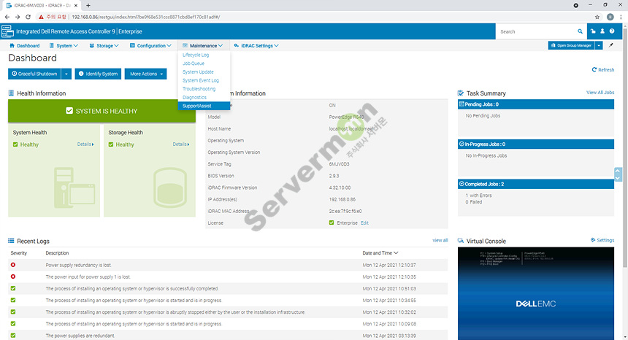The width and height of the screenshot is (628, 340).
Task: Click the iDRAC logo icon in header
Action: point(7,31)
